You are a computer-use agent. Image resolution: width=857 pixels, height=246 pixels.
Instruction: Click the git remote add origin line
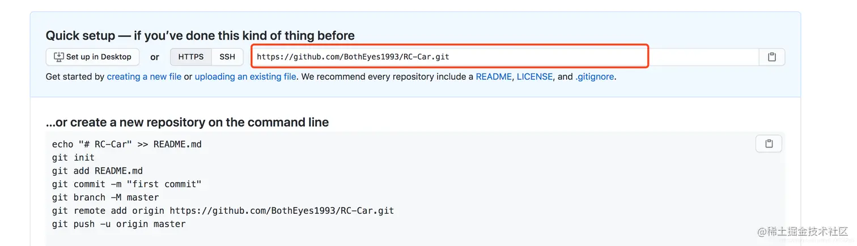[223, 210]
